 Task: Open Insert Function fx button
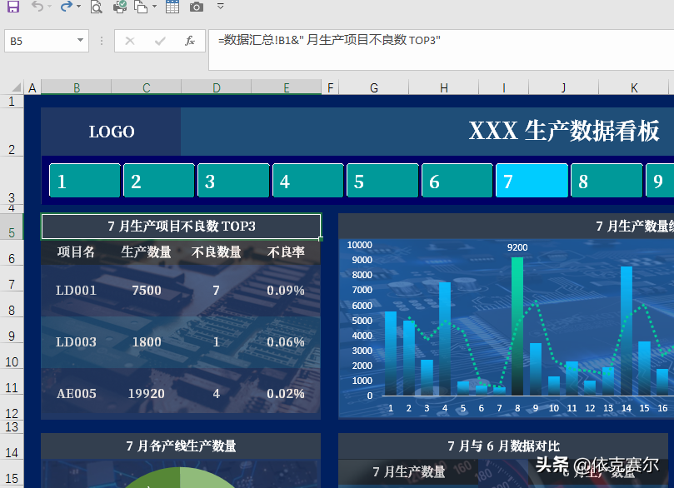190,41
